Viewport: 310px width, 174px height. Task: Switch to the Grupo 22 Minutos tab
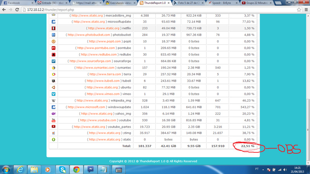tap(257, 3)
